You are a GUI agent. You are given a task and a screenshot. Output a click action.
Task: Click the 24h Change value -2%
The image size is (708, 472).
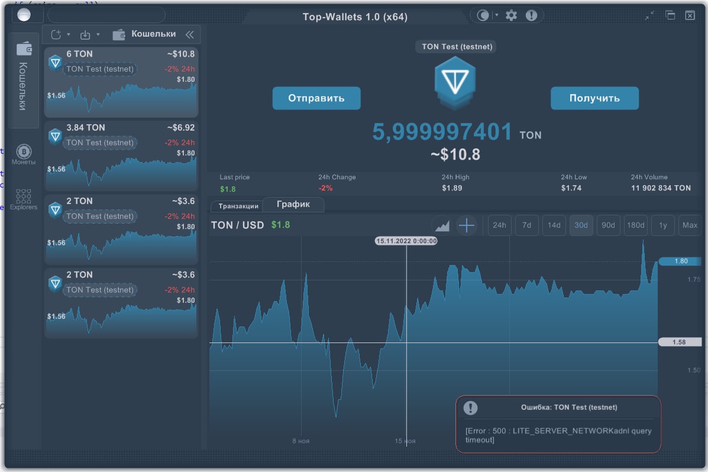click(x=325, y=188)
